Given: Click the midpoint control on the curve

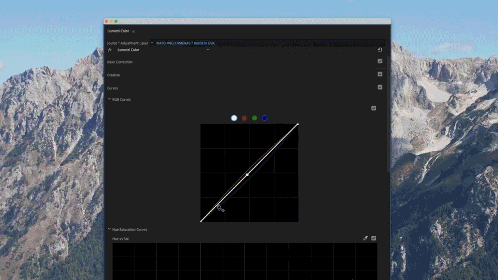Looking at the screenshot, I should [247, 175].
